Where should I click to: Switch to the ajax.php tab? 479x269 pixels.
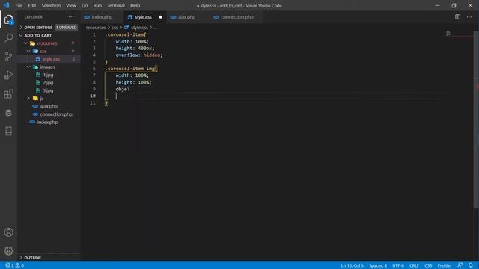tap(186, 17)
